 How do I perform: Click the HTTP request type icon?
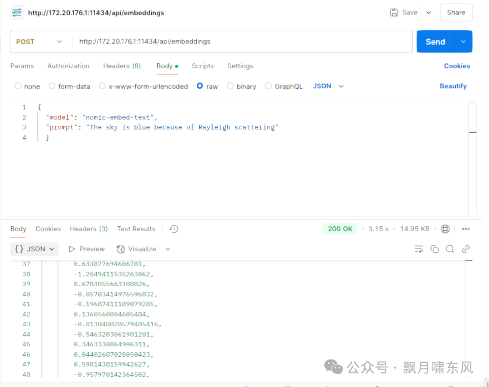17,13
